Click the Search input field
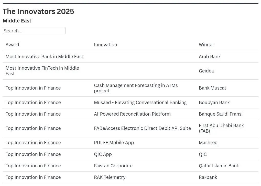 pyautogui.click(x=34, y=31)
